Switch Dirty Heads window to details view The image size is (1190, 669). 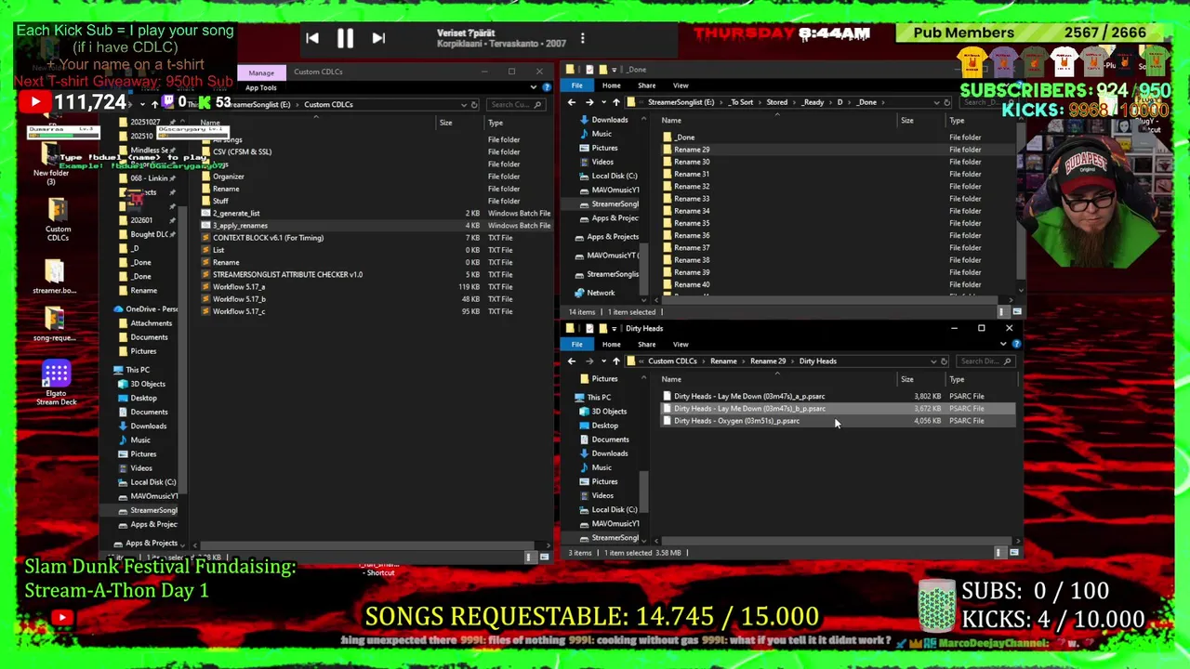pyautogui.click(x=998, y=553)
